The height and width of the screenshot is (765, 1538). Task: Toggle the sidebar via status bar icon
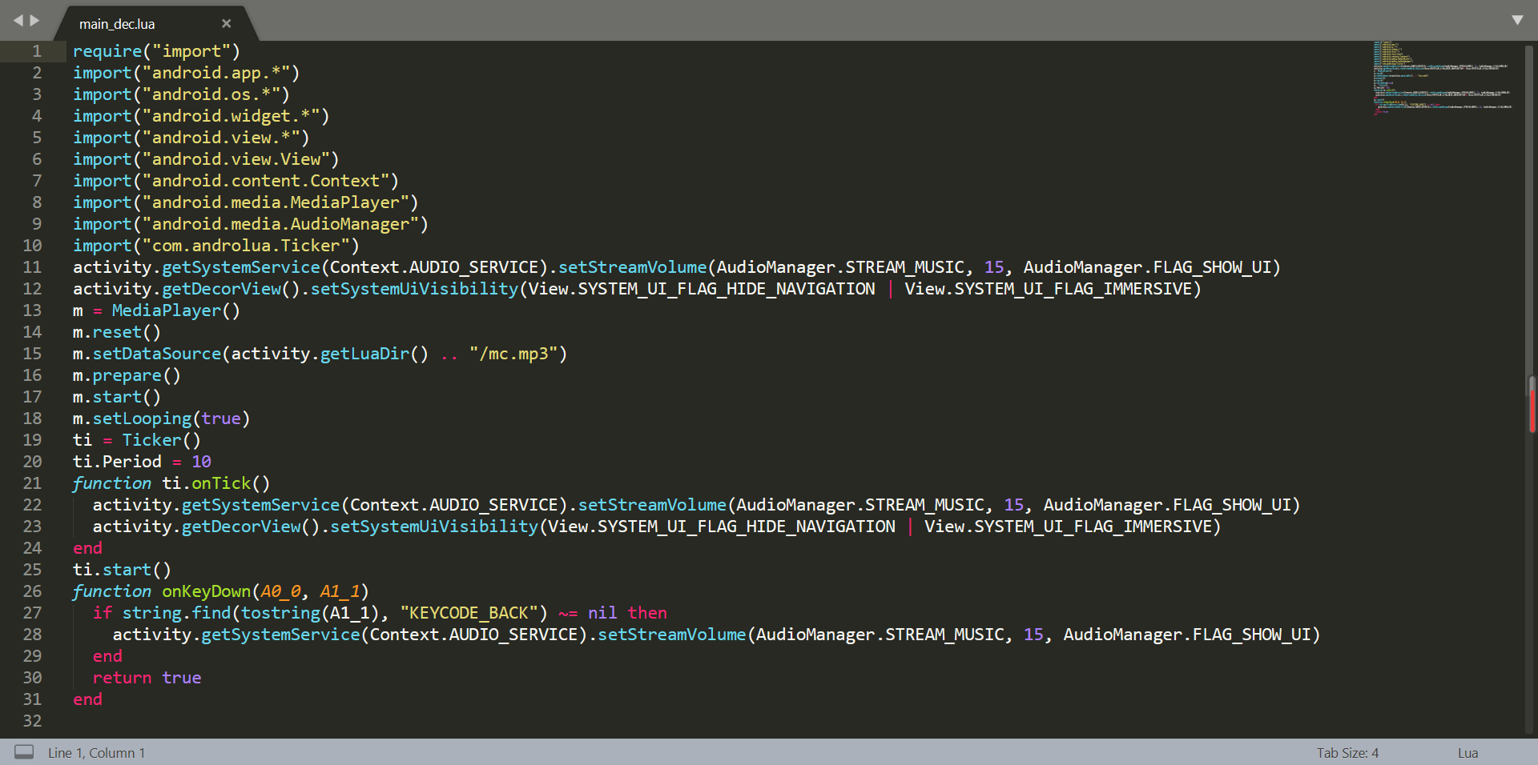point(24,752)
